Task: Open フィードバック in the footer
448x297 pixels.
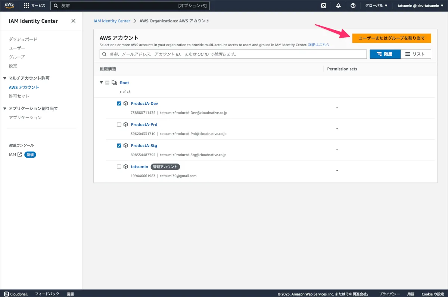Action: [x=47, y=294]
